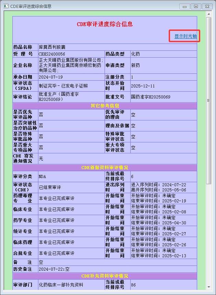216x295 pixels.
Task: Click the red CDE审评进度综合信息 heading
Action: point(105,24)
